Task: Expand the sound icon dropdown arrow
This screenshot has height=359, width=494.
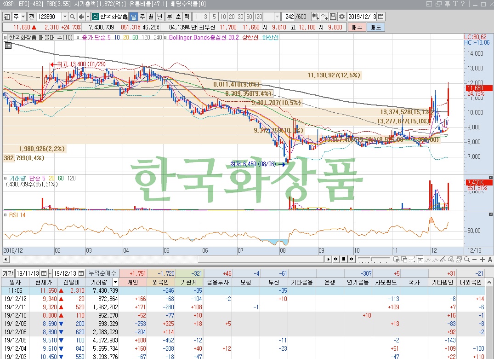Action: point(88,17)
